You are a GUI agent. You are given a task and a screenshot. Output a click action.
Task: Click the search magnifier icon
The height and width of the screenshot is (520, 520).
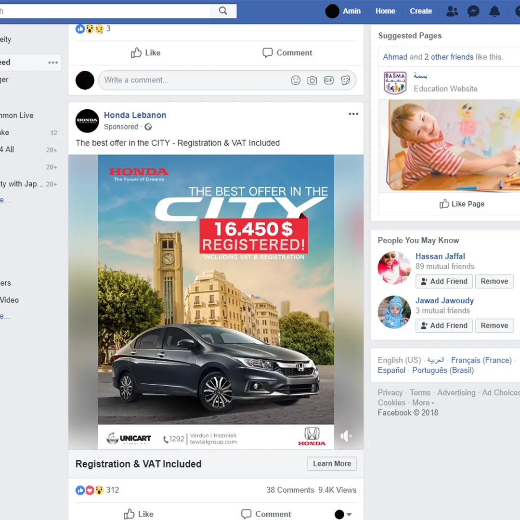pyautogui.click(x=223, y=11)
